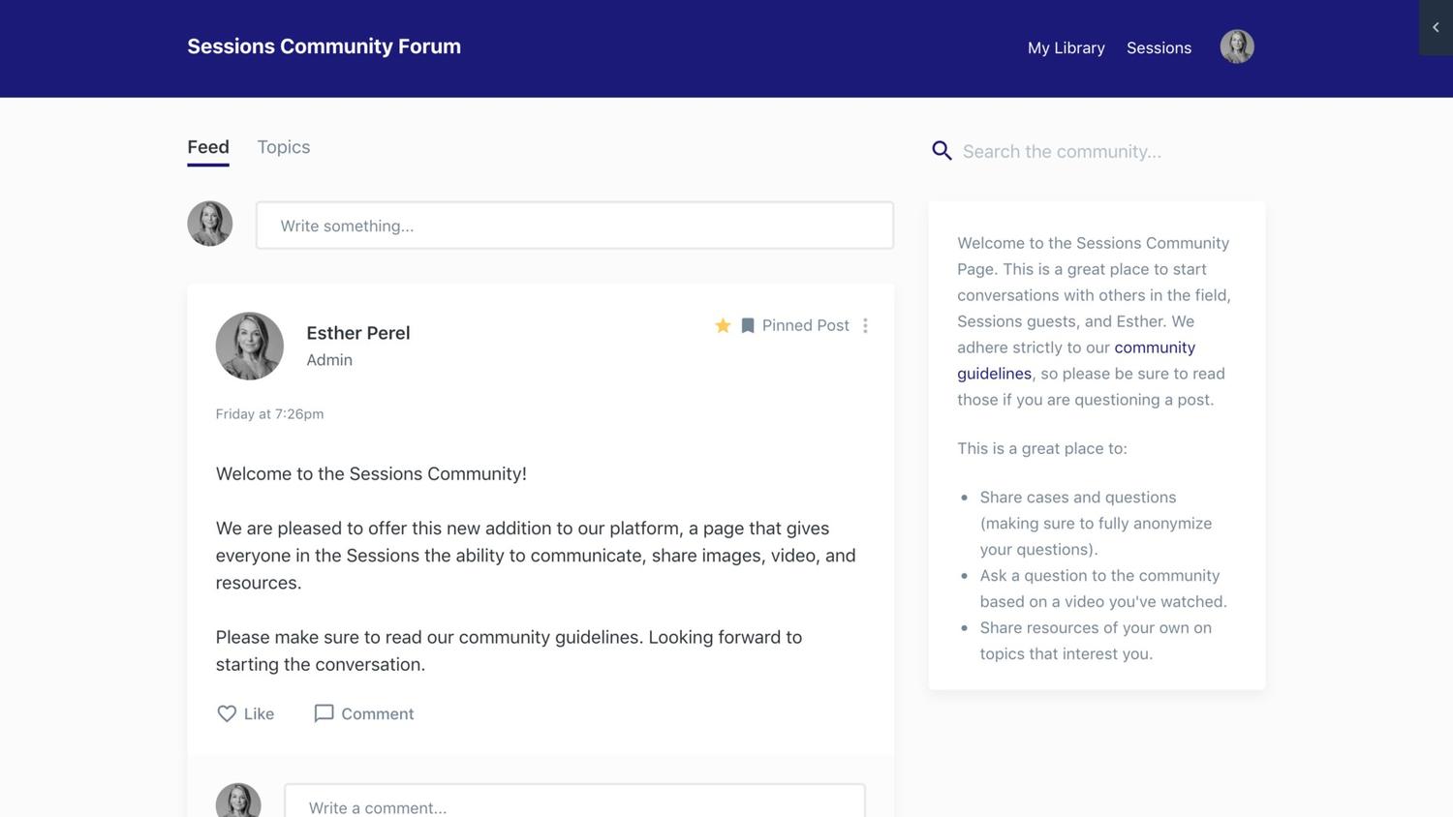Image resolution: width=1453 pixels, height=817 pixels.
Task: Click the Comment speech bubble icon
Action: click(325, 713)
